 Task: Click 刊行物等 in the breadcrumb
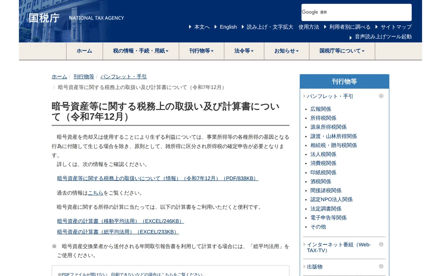tap(84, 77)
